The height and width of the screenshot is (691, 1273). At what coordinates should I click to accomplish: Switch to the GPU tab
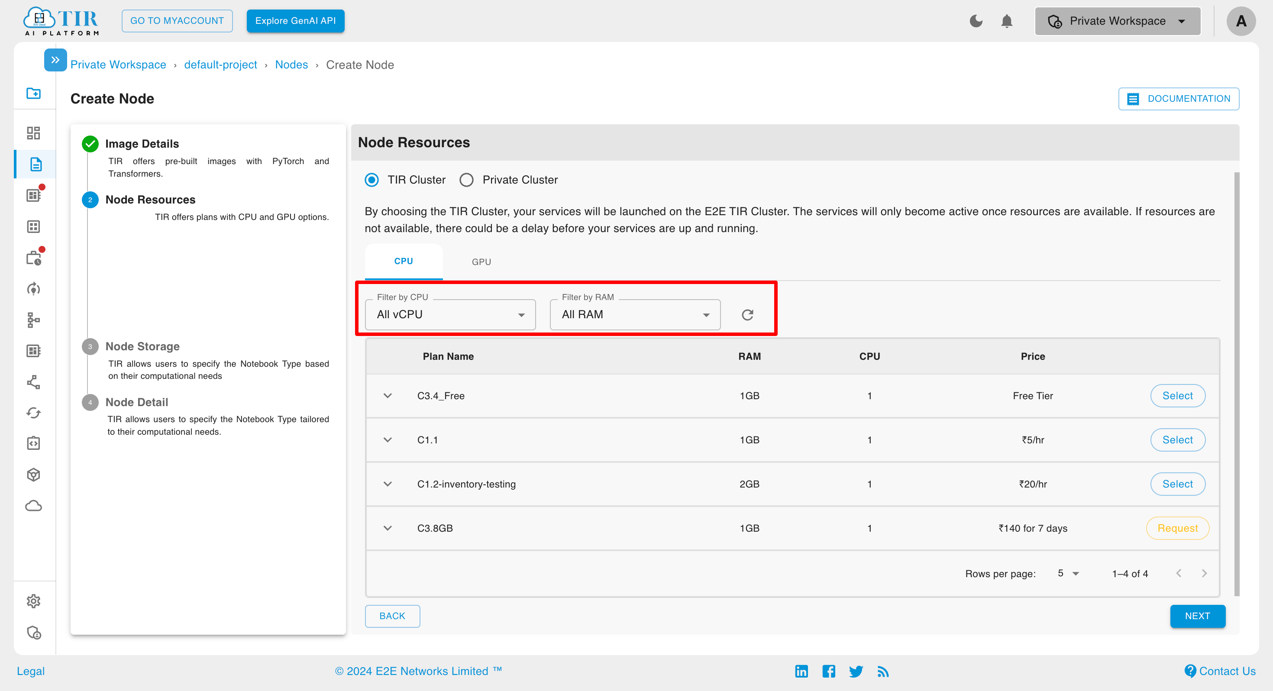482,261
